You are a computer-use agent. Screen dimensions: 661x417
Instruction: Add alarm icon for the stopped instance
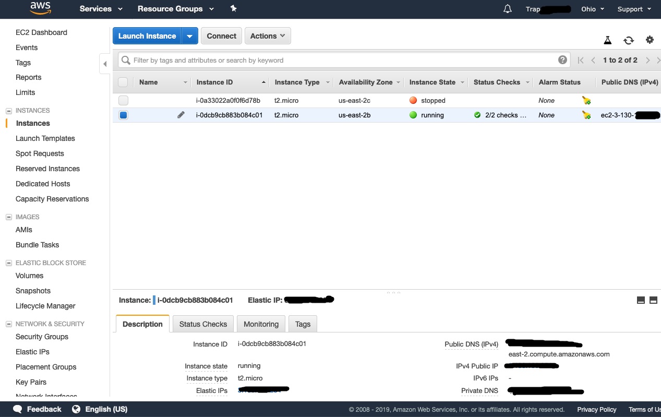tap(586, 100)
